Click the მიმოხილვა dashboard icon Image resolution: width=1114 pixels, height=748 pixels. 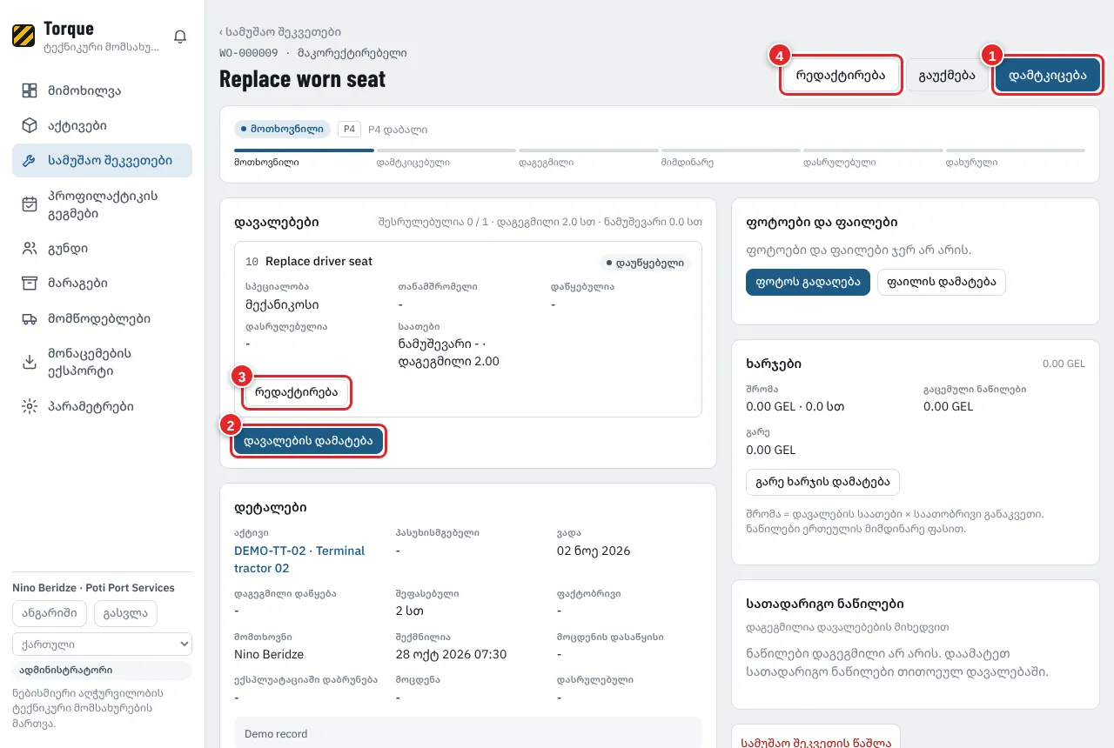click(x=30, y=90)
